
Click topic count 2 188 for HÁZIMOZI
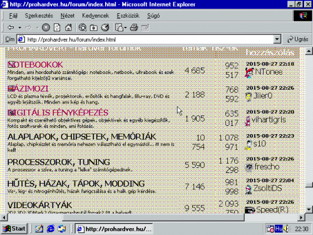pos(195,95)
